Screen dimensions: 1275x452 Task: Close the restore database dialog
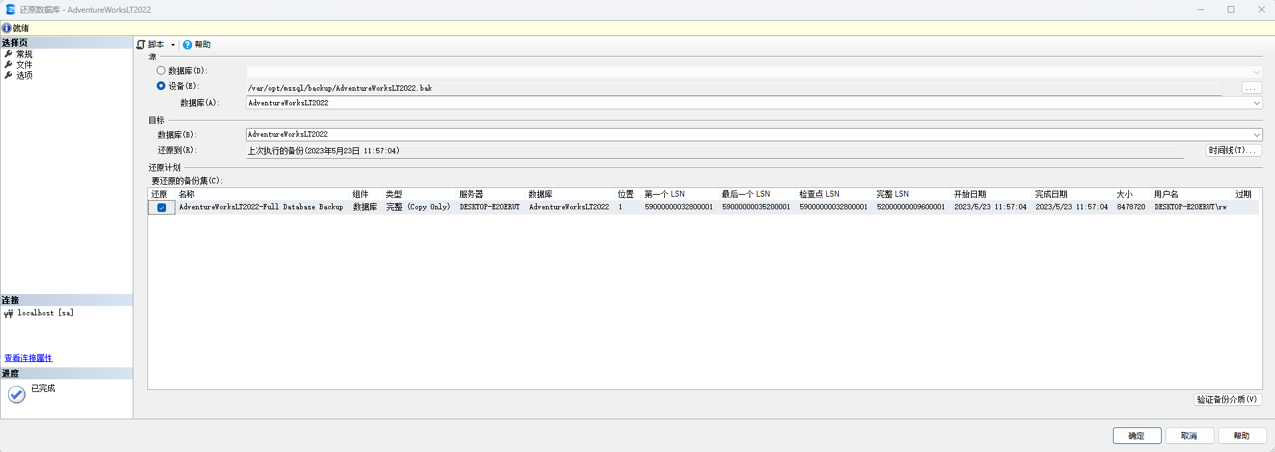pyautogui.click(x=1261, y=9)
